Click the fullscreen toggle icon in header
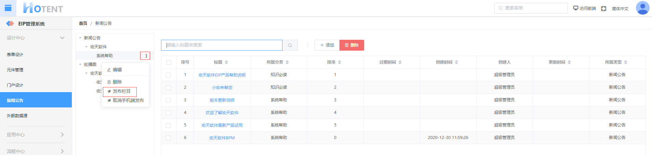This screenshot has width=652, height=155. click(x=603, y=8)
